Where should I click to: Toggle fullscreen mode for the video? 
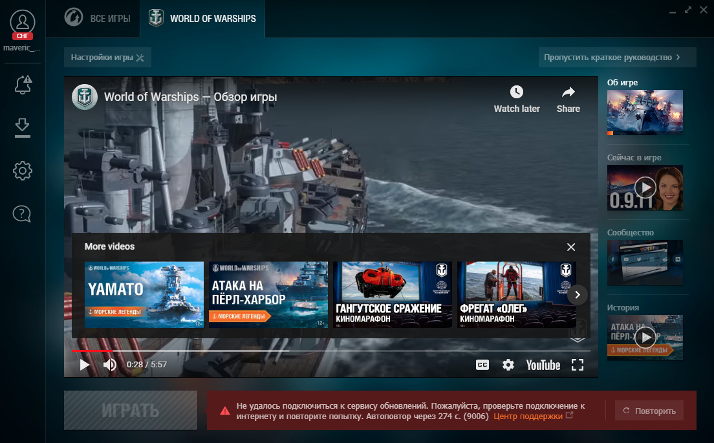[578, 365]
